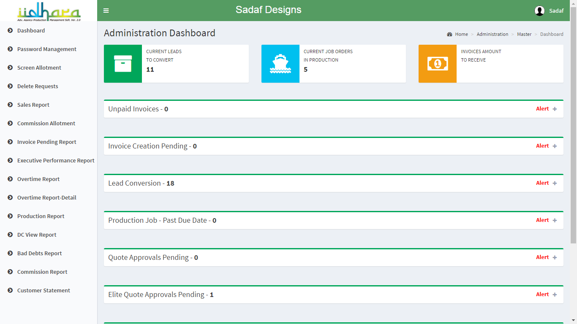Click the arrow icon beside Production Report
577x324 pixels.
[x=10, y=216]
